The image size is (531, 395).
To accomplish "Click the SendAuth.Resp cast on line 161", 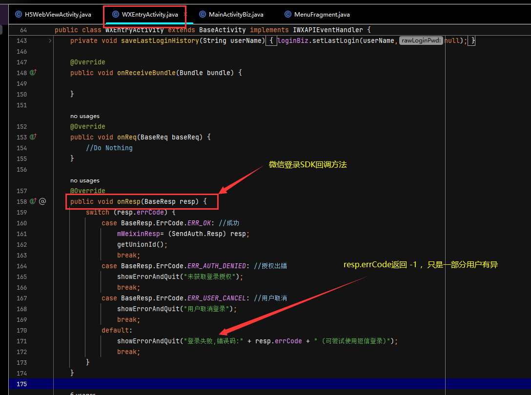I will pos(197,234).
